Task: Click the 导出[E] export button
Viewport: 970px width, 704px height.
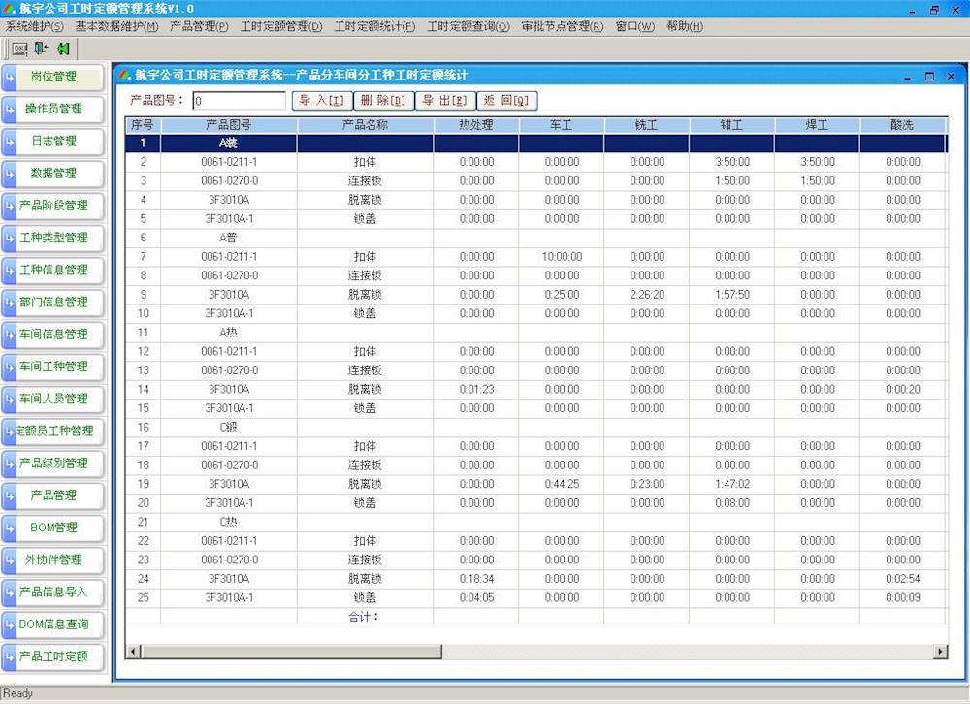Action: click(x=445, y=100)
